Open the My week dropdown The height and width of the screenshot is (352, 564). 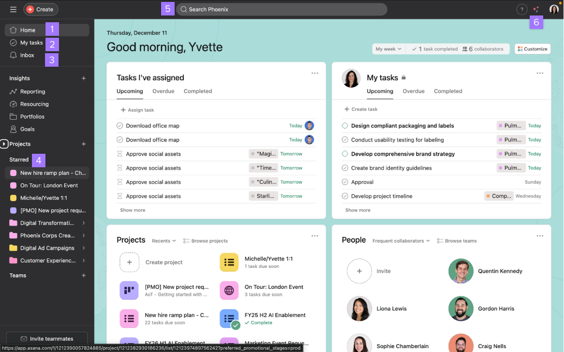388,49
